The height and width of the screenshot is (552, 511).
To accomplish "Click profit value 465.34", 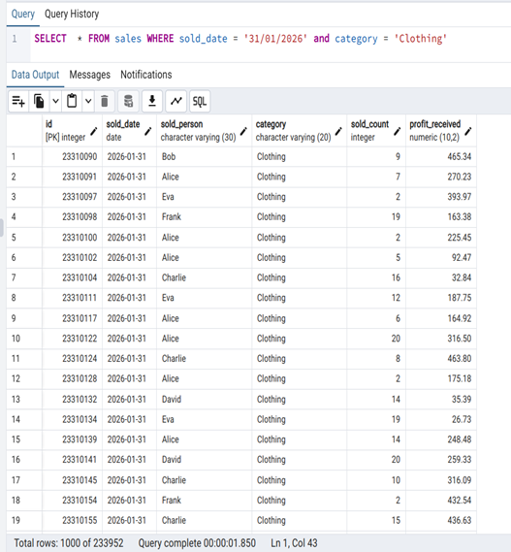I will [441, 156].
